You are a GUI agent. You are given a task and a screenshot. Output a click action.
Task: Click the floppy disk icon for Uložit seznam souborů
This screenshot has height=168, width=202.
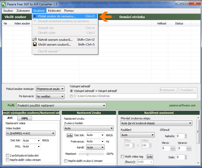point(35,45)
